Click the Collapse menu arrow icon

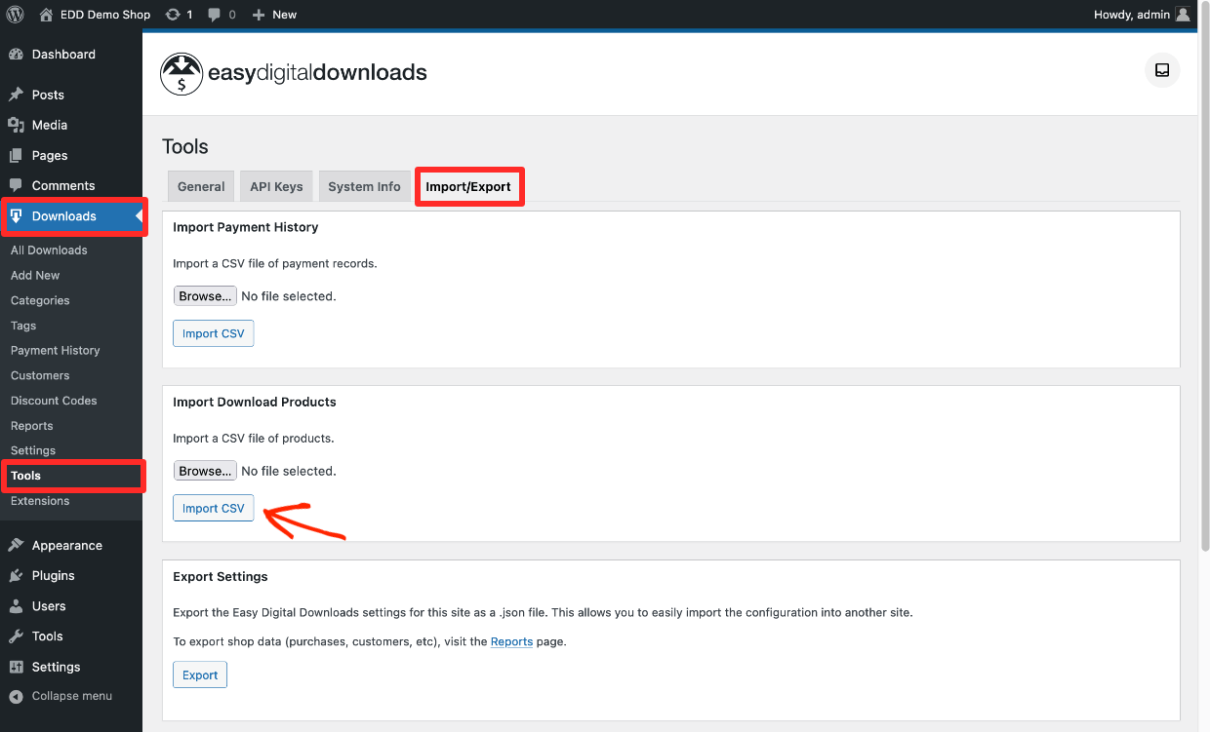pos(16,697)
